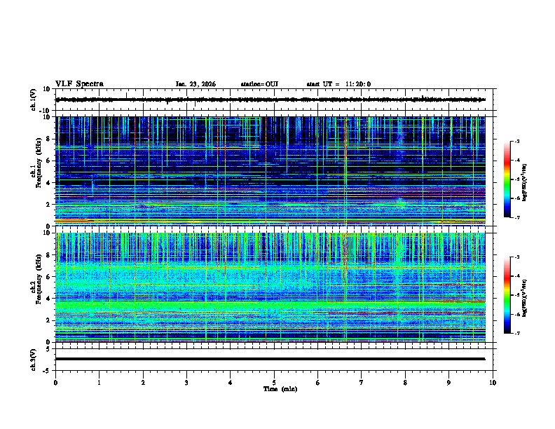Click the ch.1(V) waveform axis label

pyautogui.click(x=33, y=100)
